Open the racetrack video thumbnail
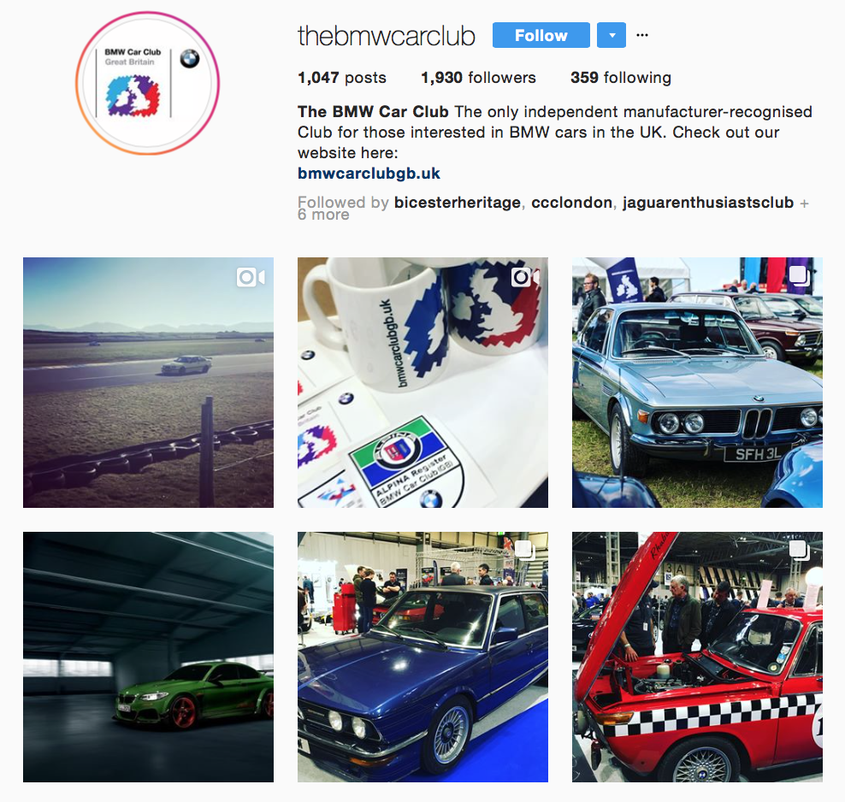This screenshot has height=802, width=845. (x=148, y=382)
